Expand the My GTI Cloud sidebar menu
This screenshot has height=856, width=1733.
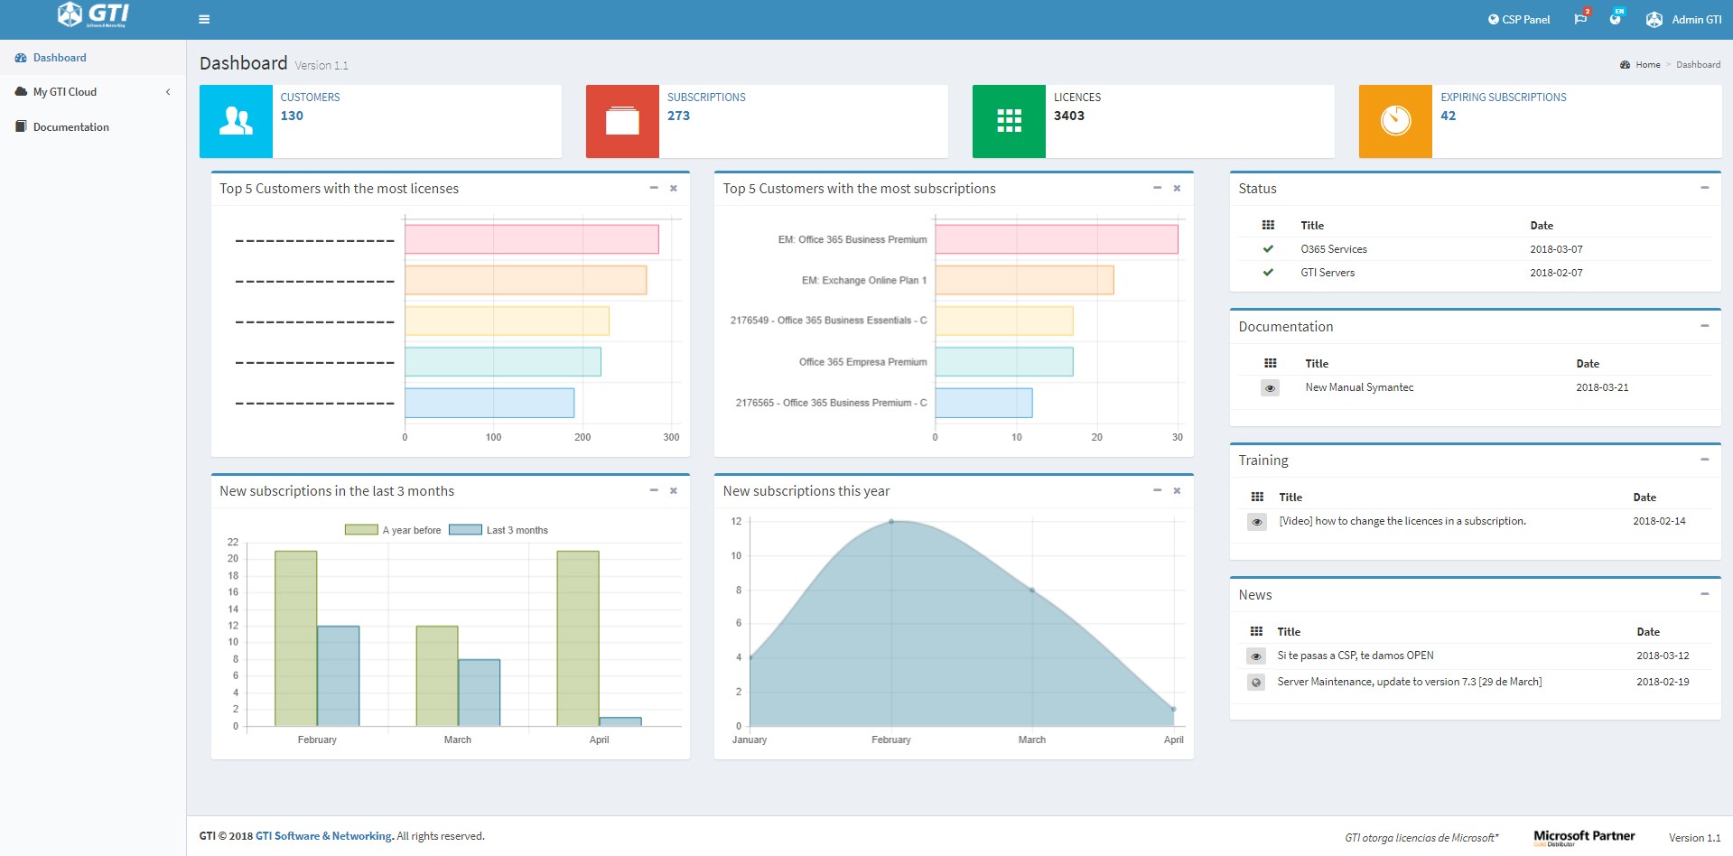click(93, 92)
